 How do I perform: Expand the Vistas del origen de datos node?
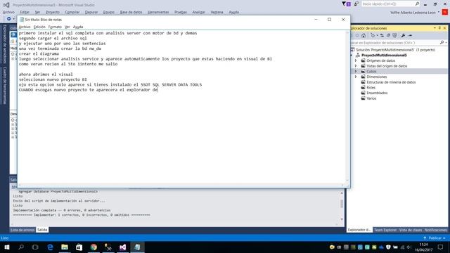coord(356,66)
